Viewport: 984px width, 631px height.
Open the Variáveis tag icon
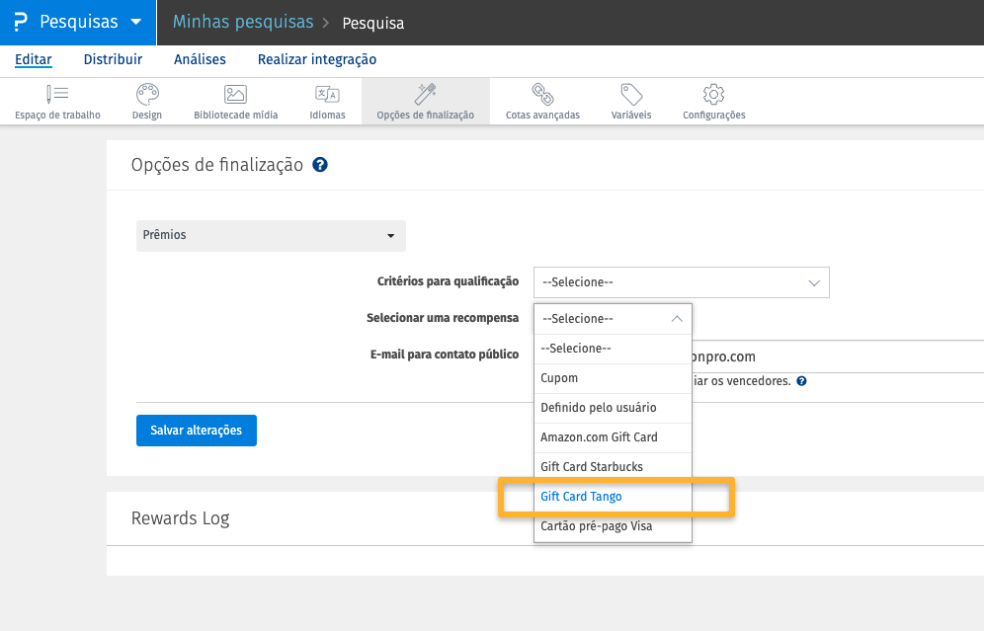point(631,95)
